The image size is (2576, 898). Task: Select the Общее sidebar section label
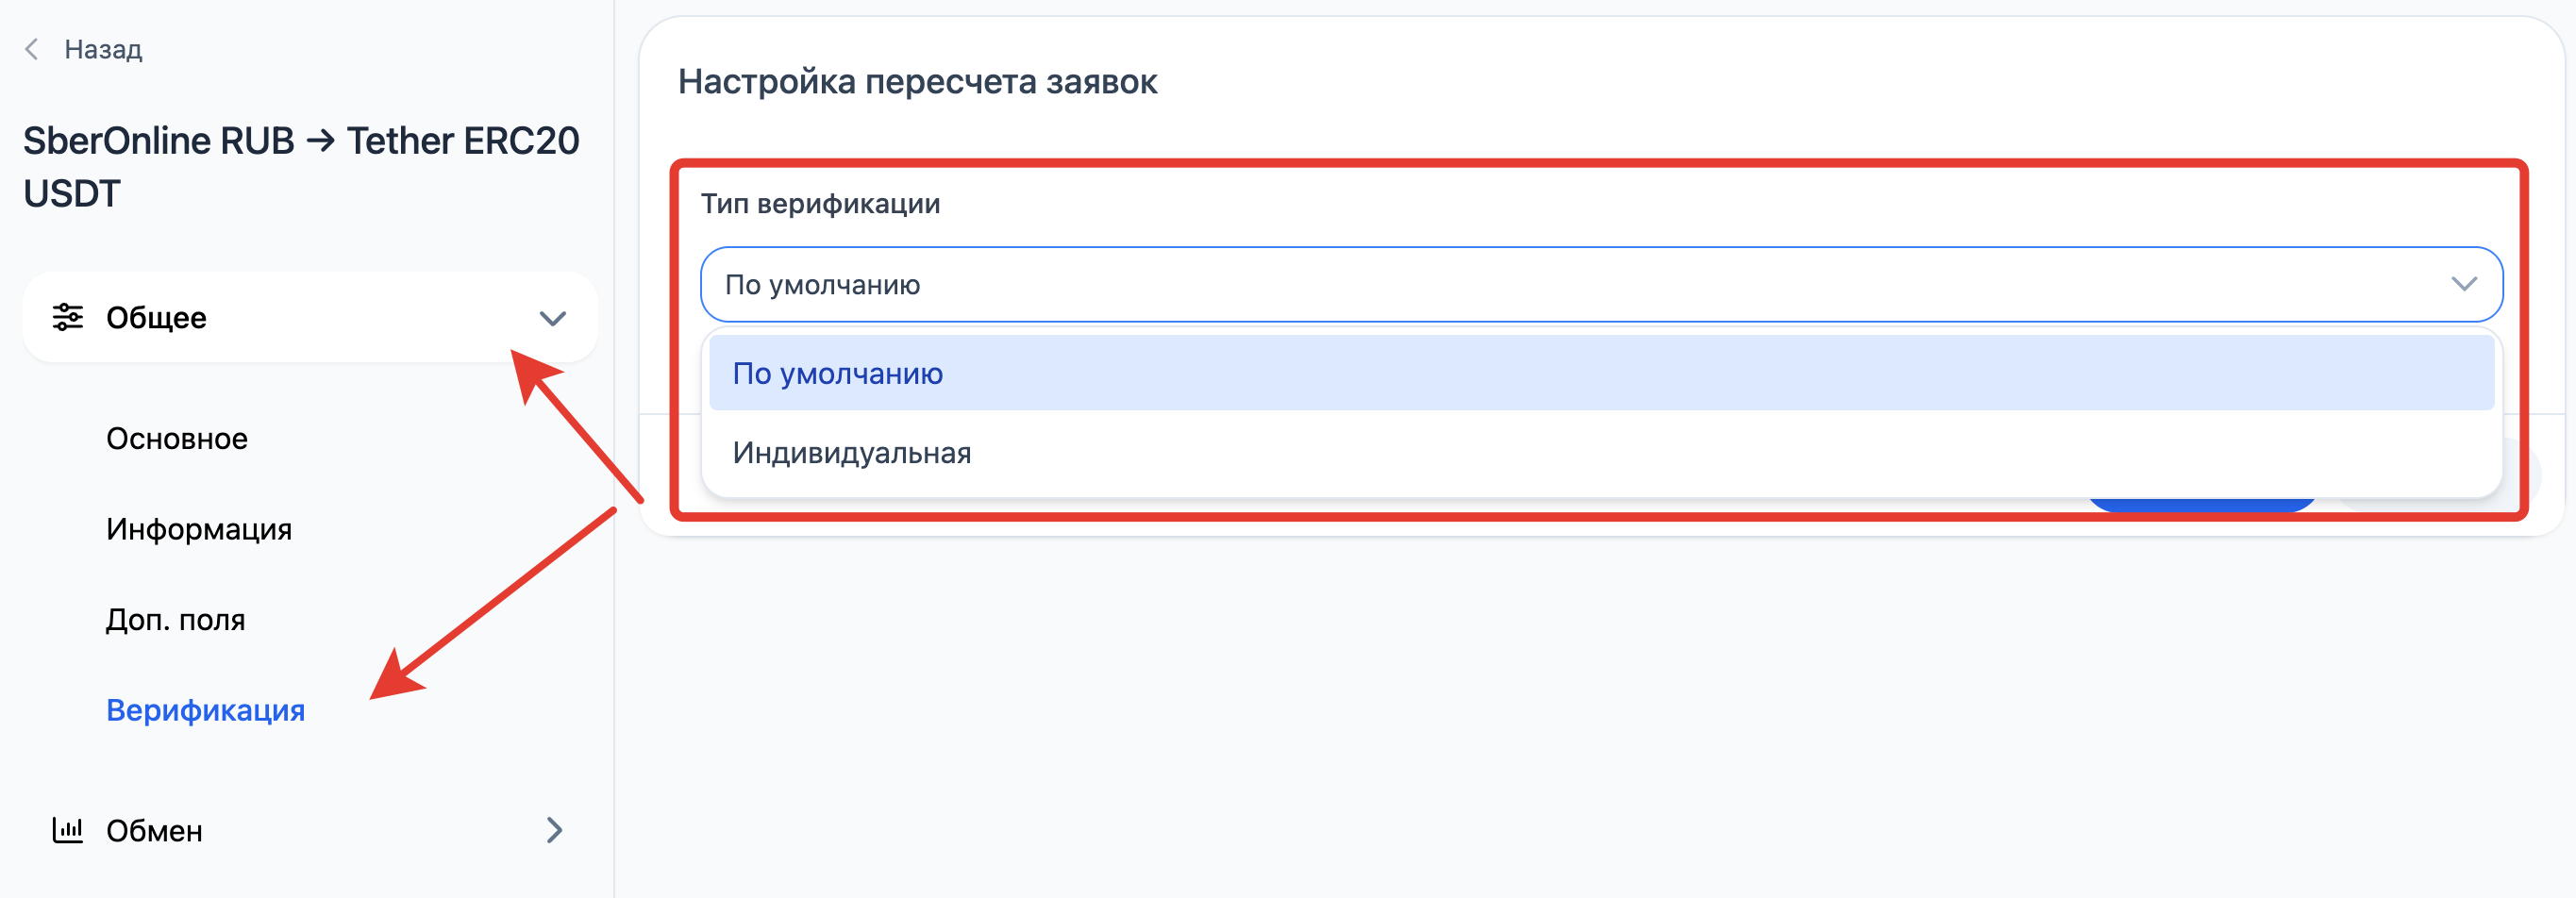pyautogui.click(x=156, y=318)
